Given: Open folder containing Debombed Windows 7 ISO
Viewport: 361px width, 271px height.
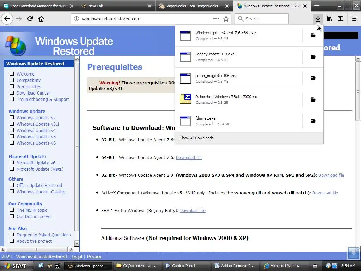Looking at the screenshot, I should [313, 100].
